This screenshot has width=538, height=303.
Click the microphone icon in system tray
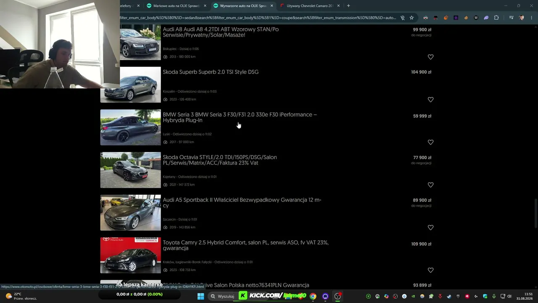[494, 296]
